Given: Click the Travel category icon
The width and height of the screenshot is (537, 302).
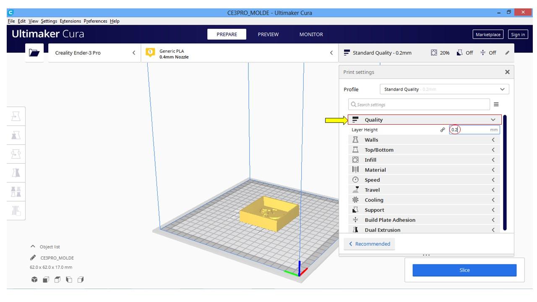Looking at the screenshot, I should pos(356,190).
